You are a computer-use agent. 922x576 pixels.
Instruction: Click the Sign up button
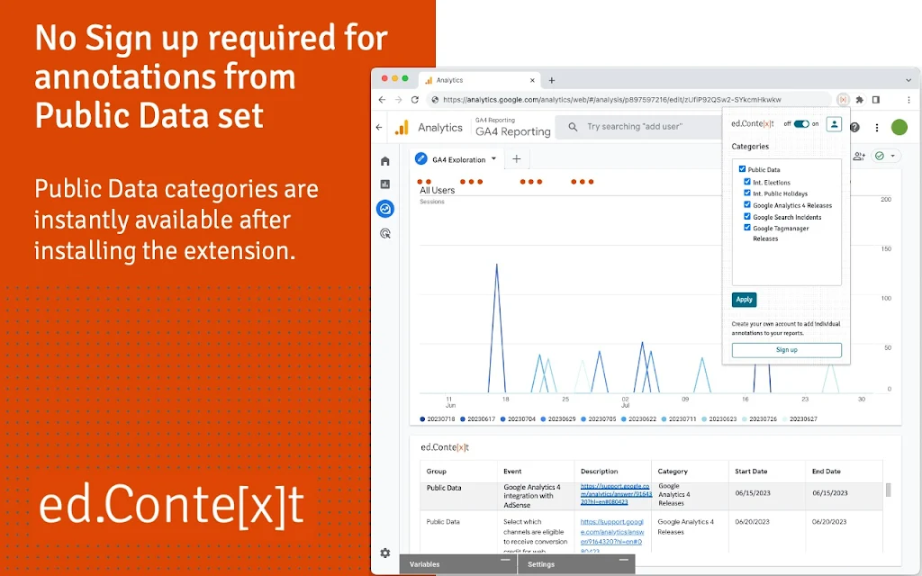coord(786,350)
